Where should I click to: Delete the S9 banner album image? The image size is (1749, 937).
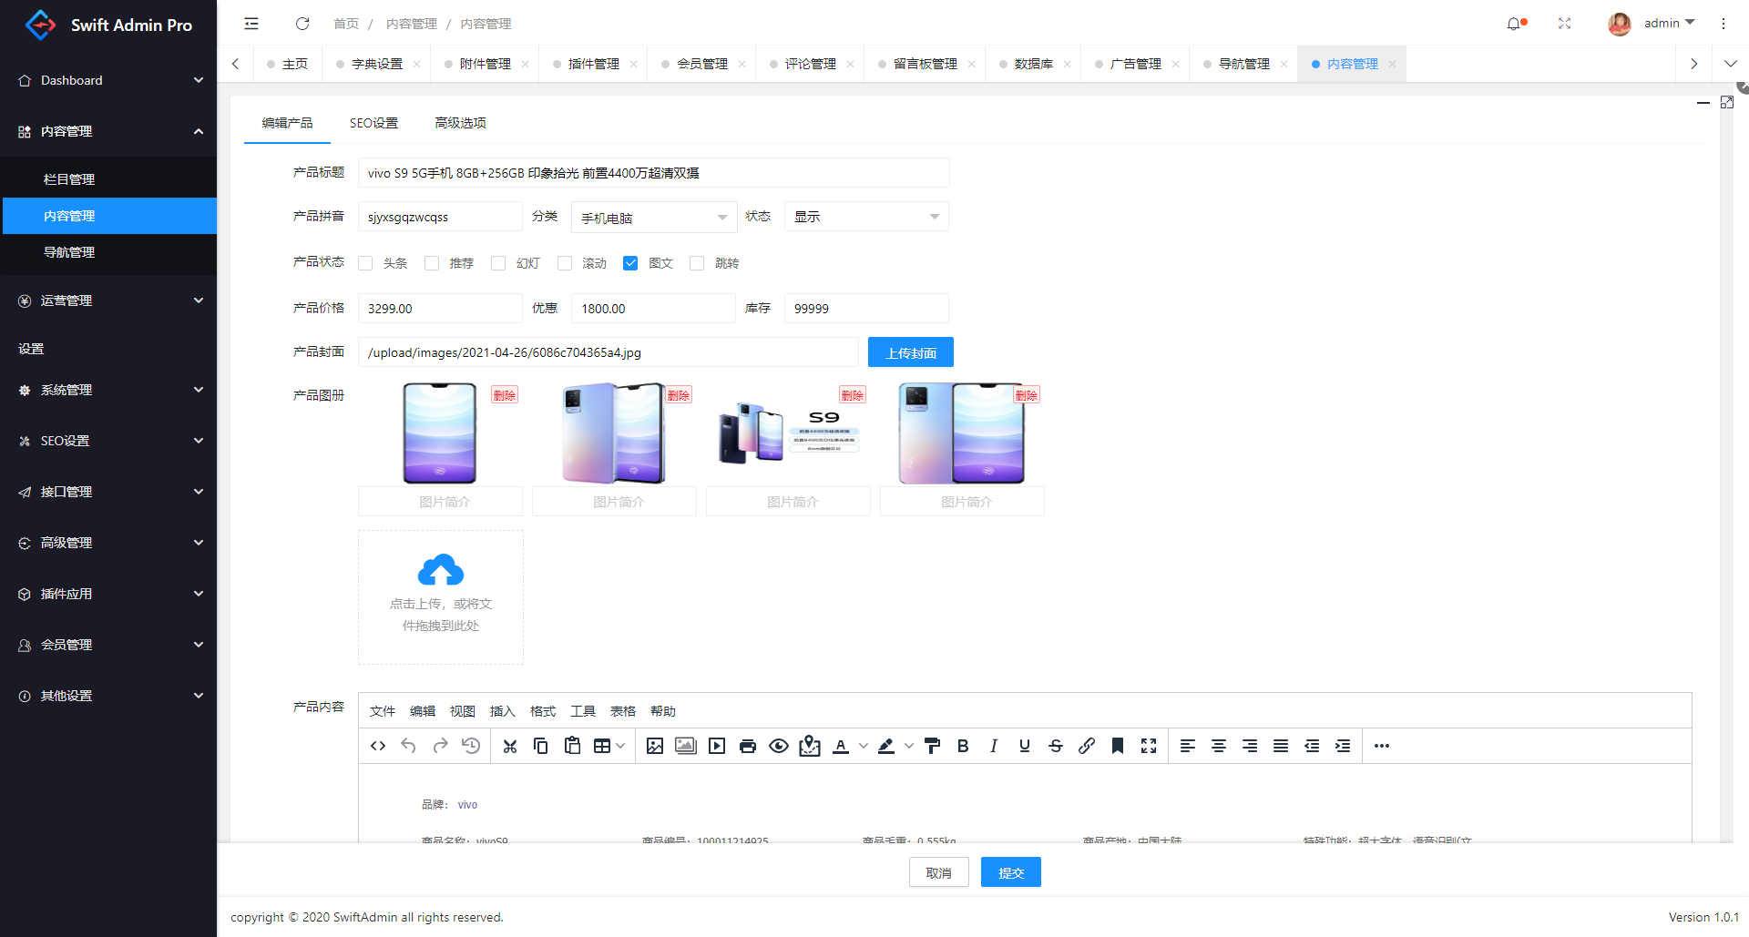[853, 394]
